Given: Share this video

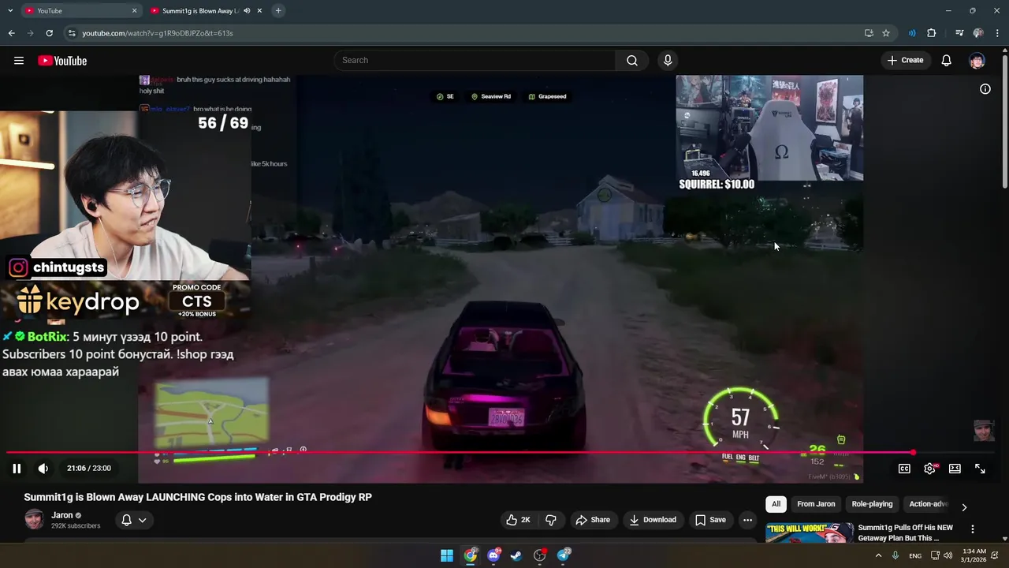Looking at the screenshot, I should (x=593, y=520).
